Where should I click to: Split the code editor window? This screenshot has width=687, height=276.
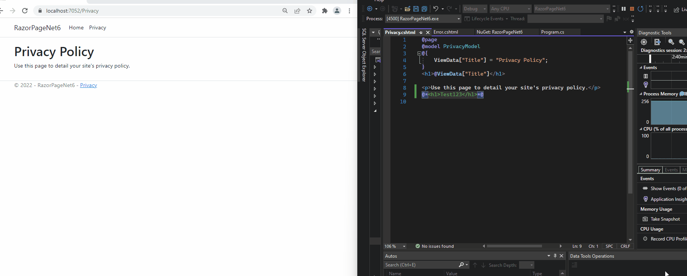(x=630, y=40)
